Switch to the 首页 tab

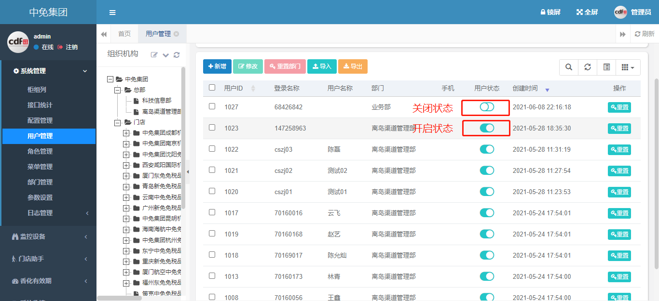coord(124,34)
